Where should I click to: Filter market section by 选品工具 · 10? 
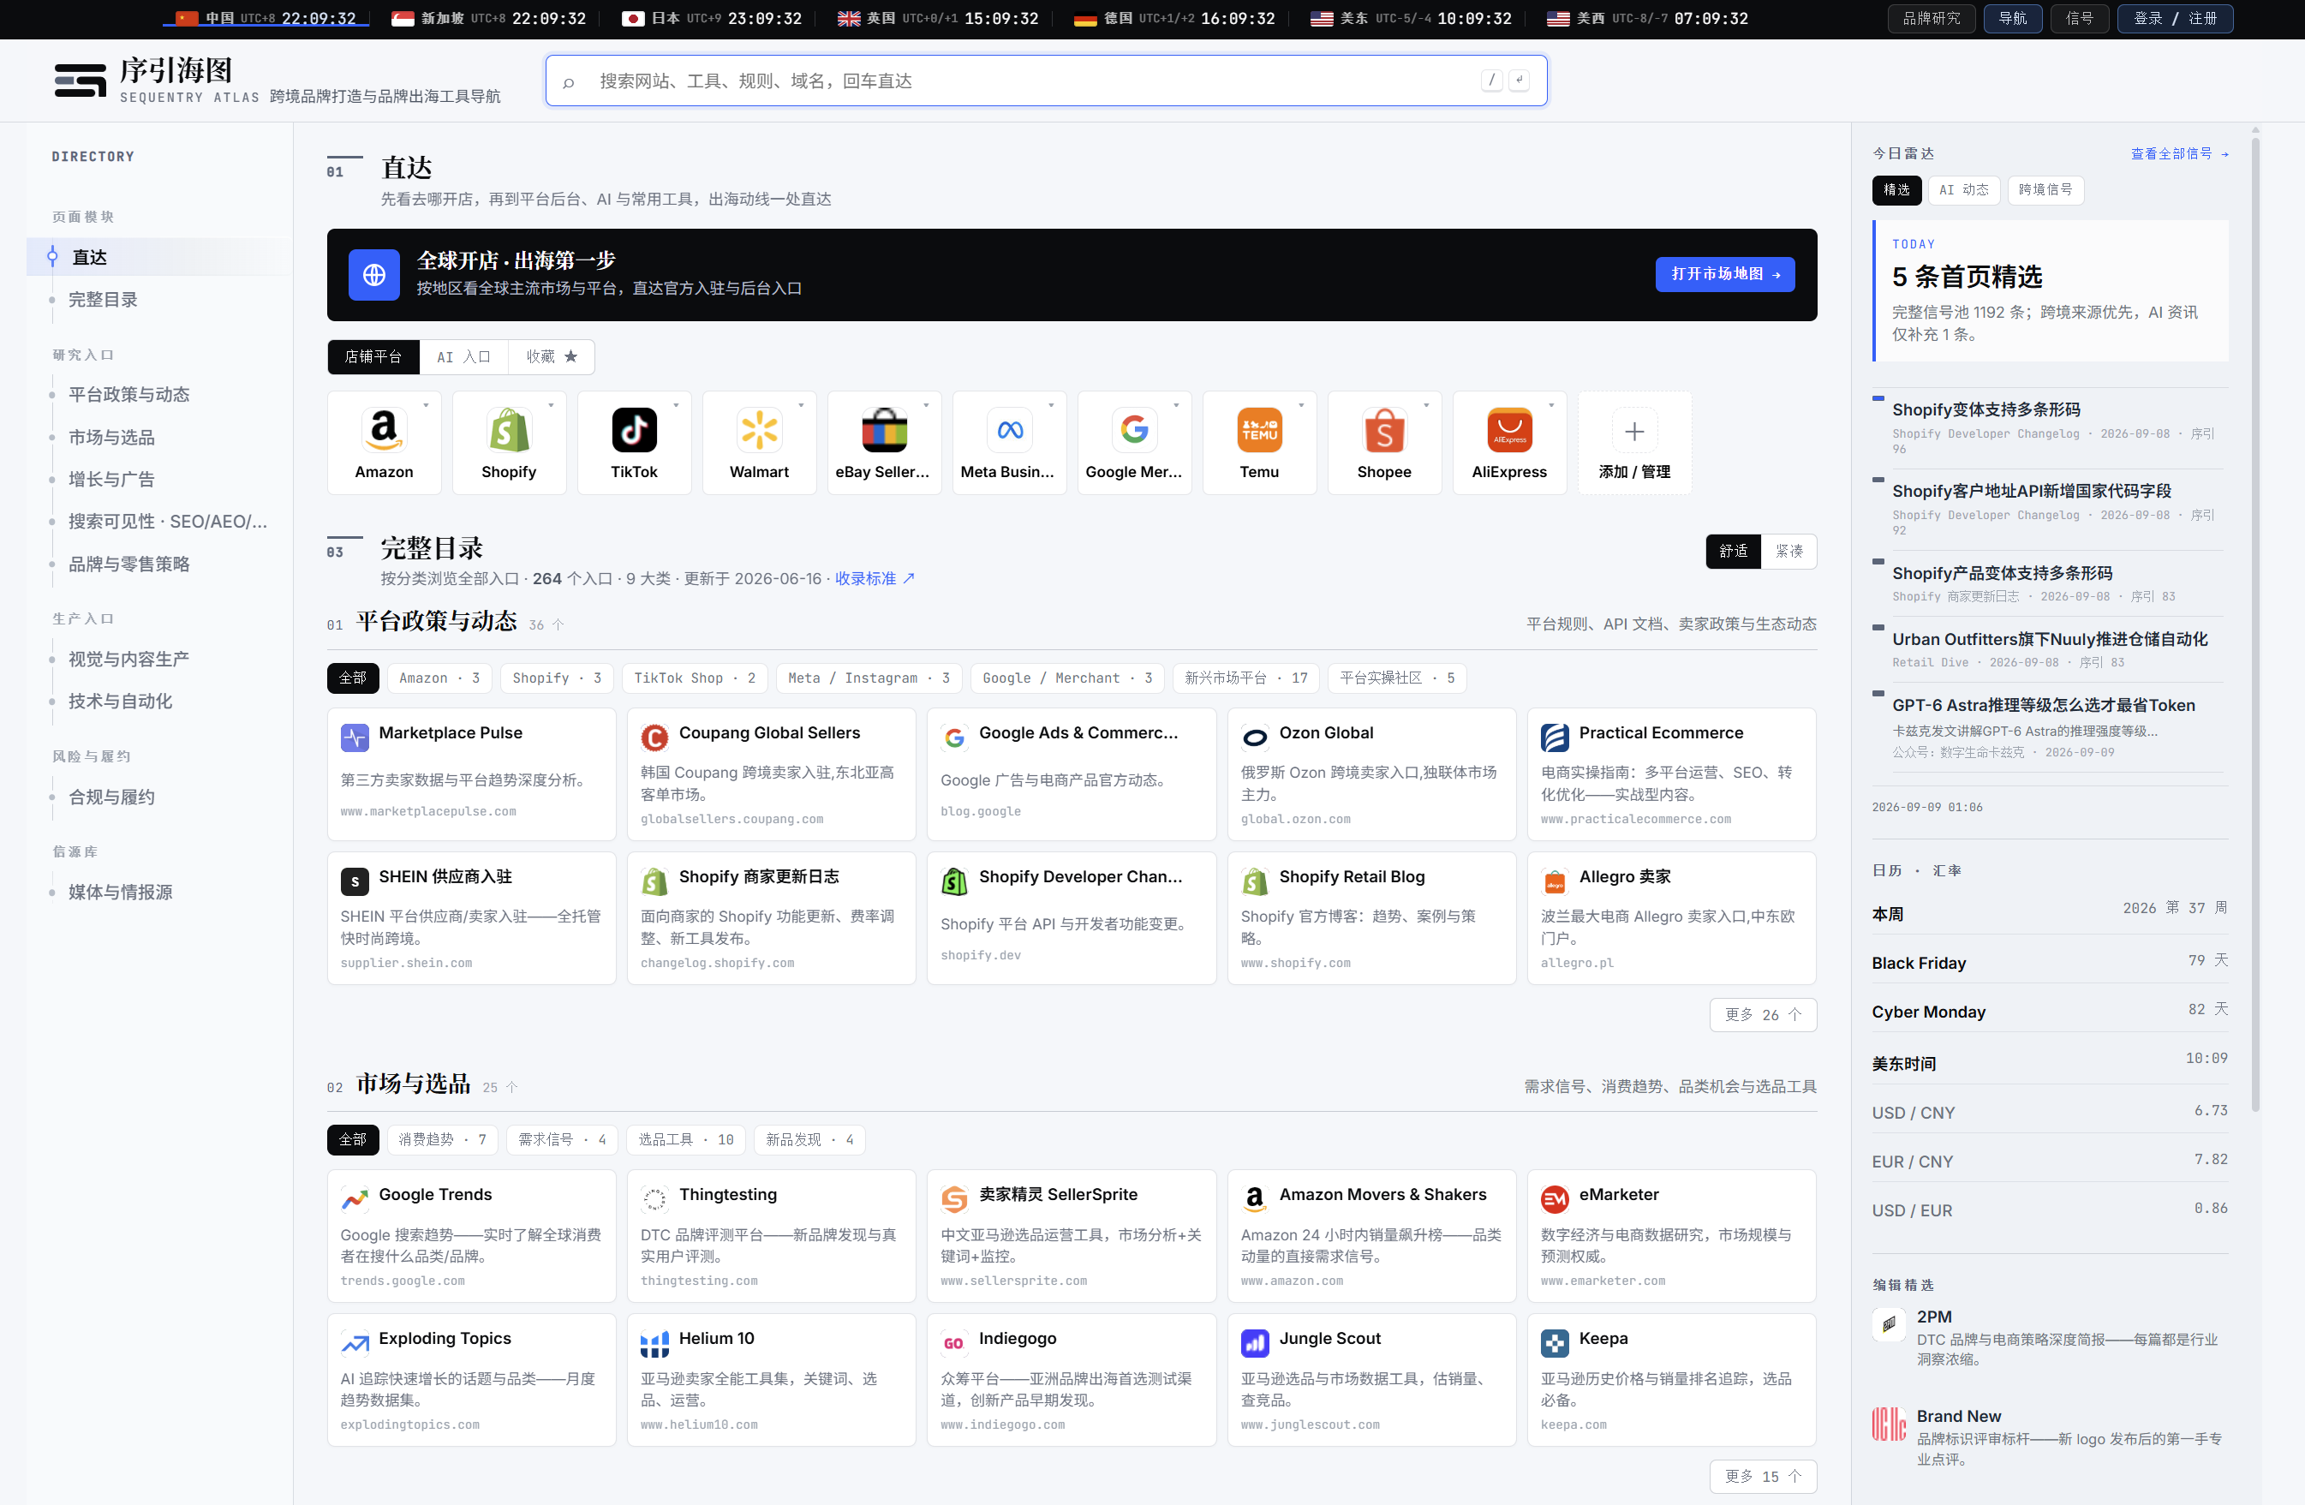click(686, 1140)
